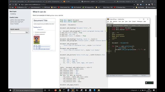Open the Chrome three-dot menu

155,5
